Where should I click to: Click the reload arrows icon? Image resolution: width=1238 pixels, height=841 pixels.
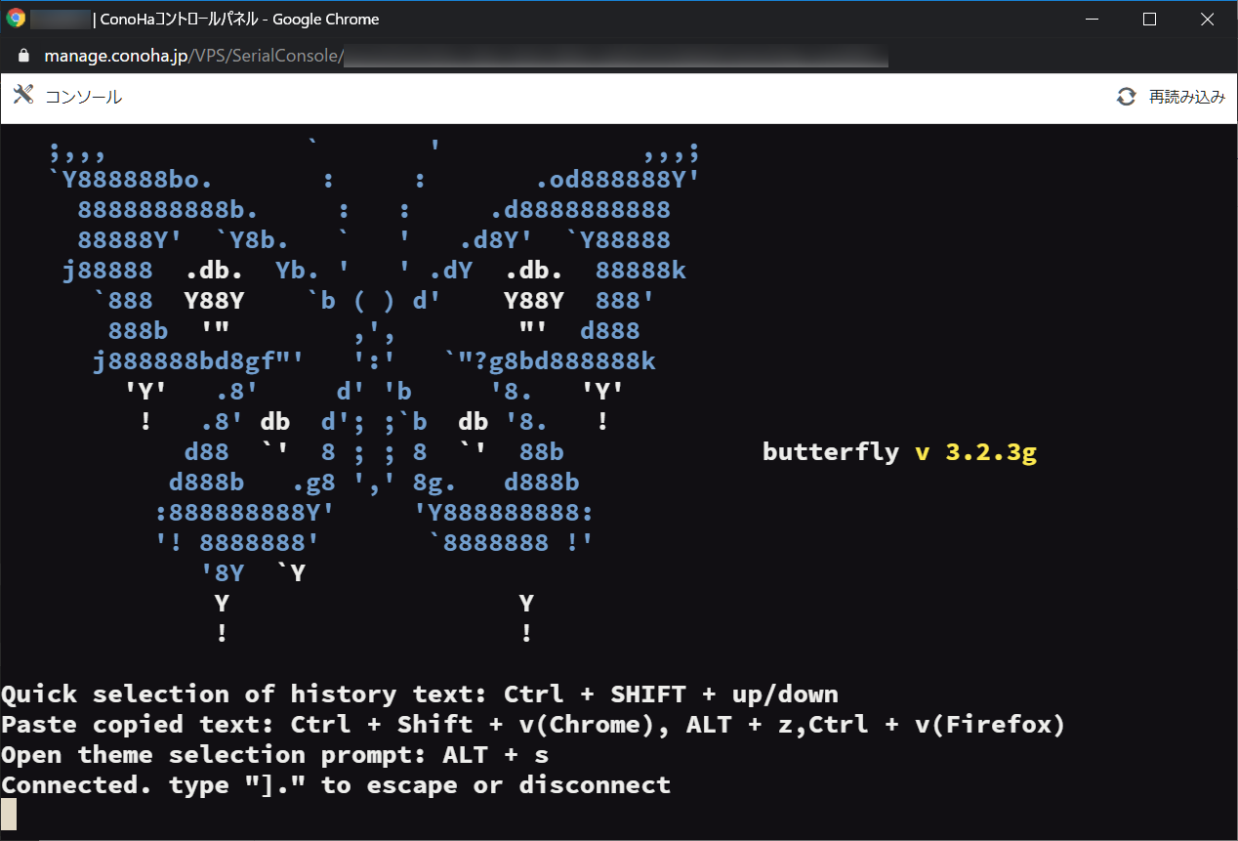click(x=1127, y=97)
